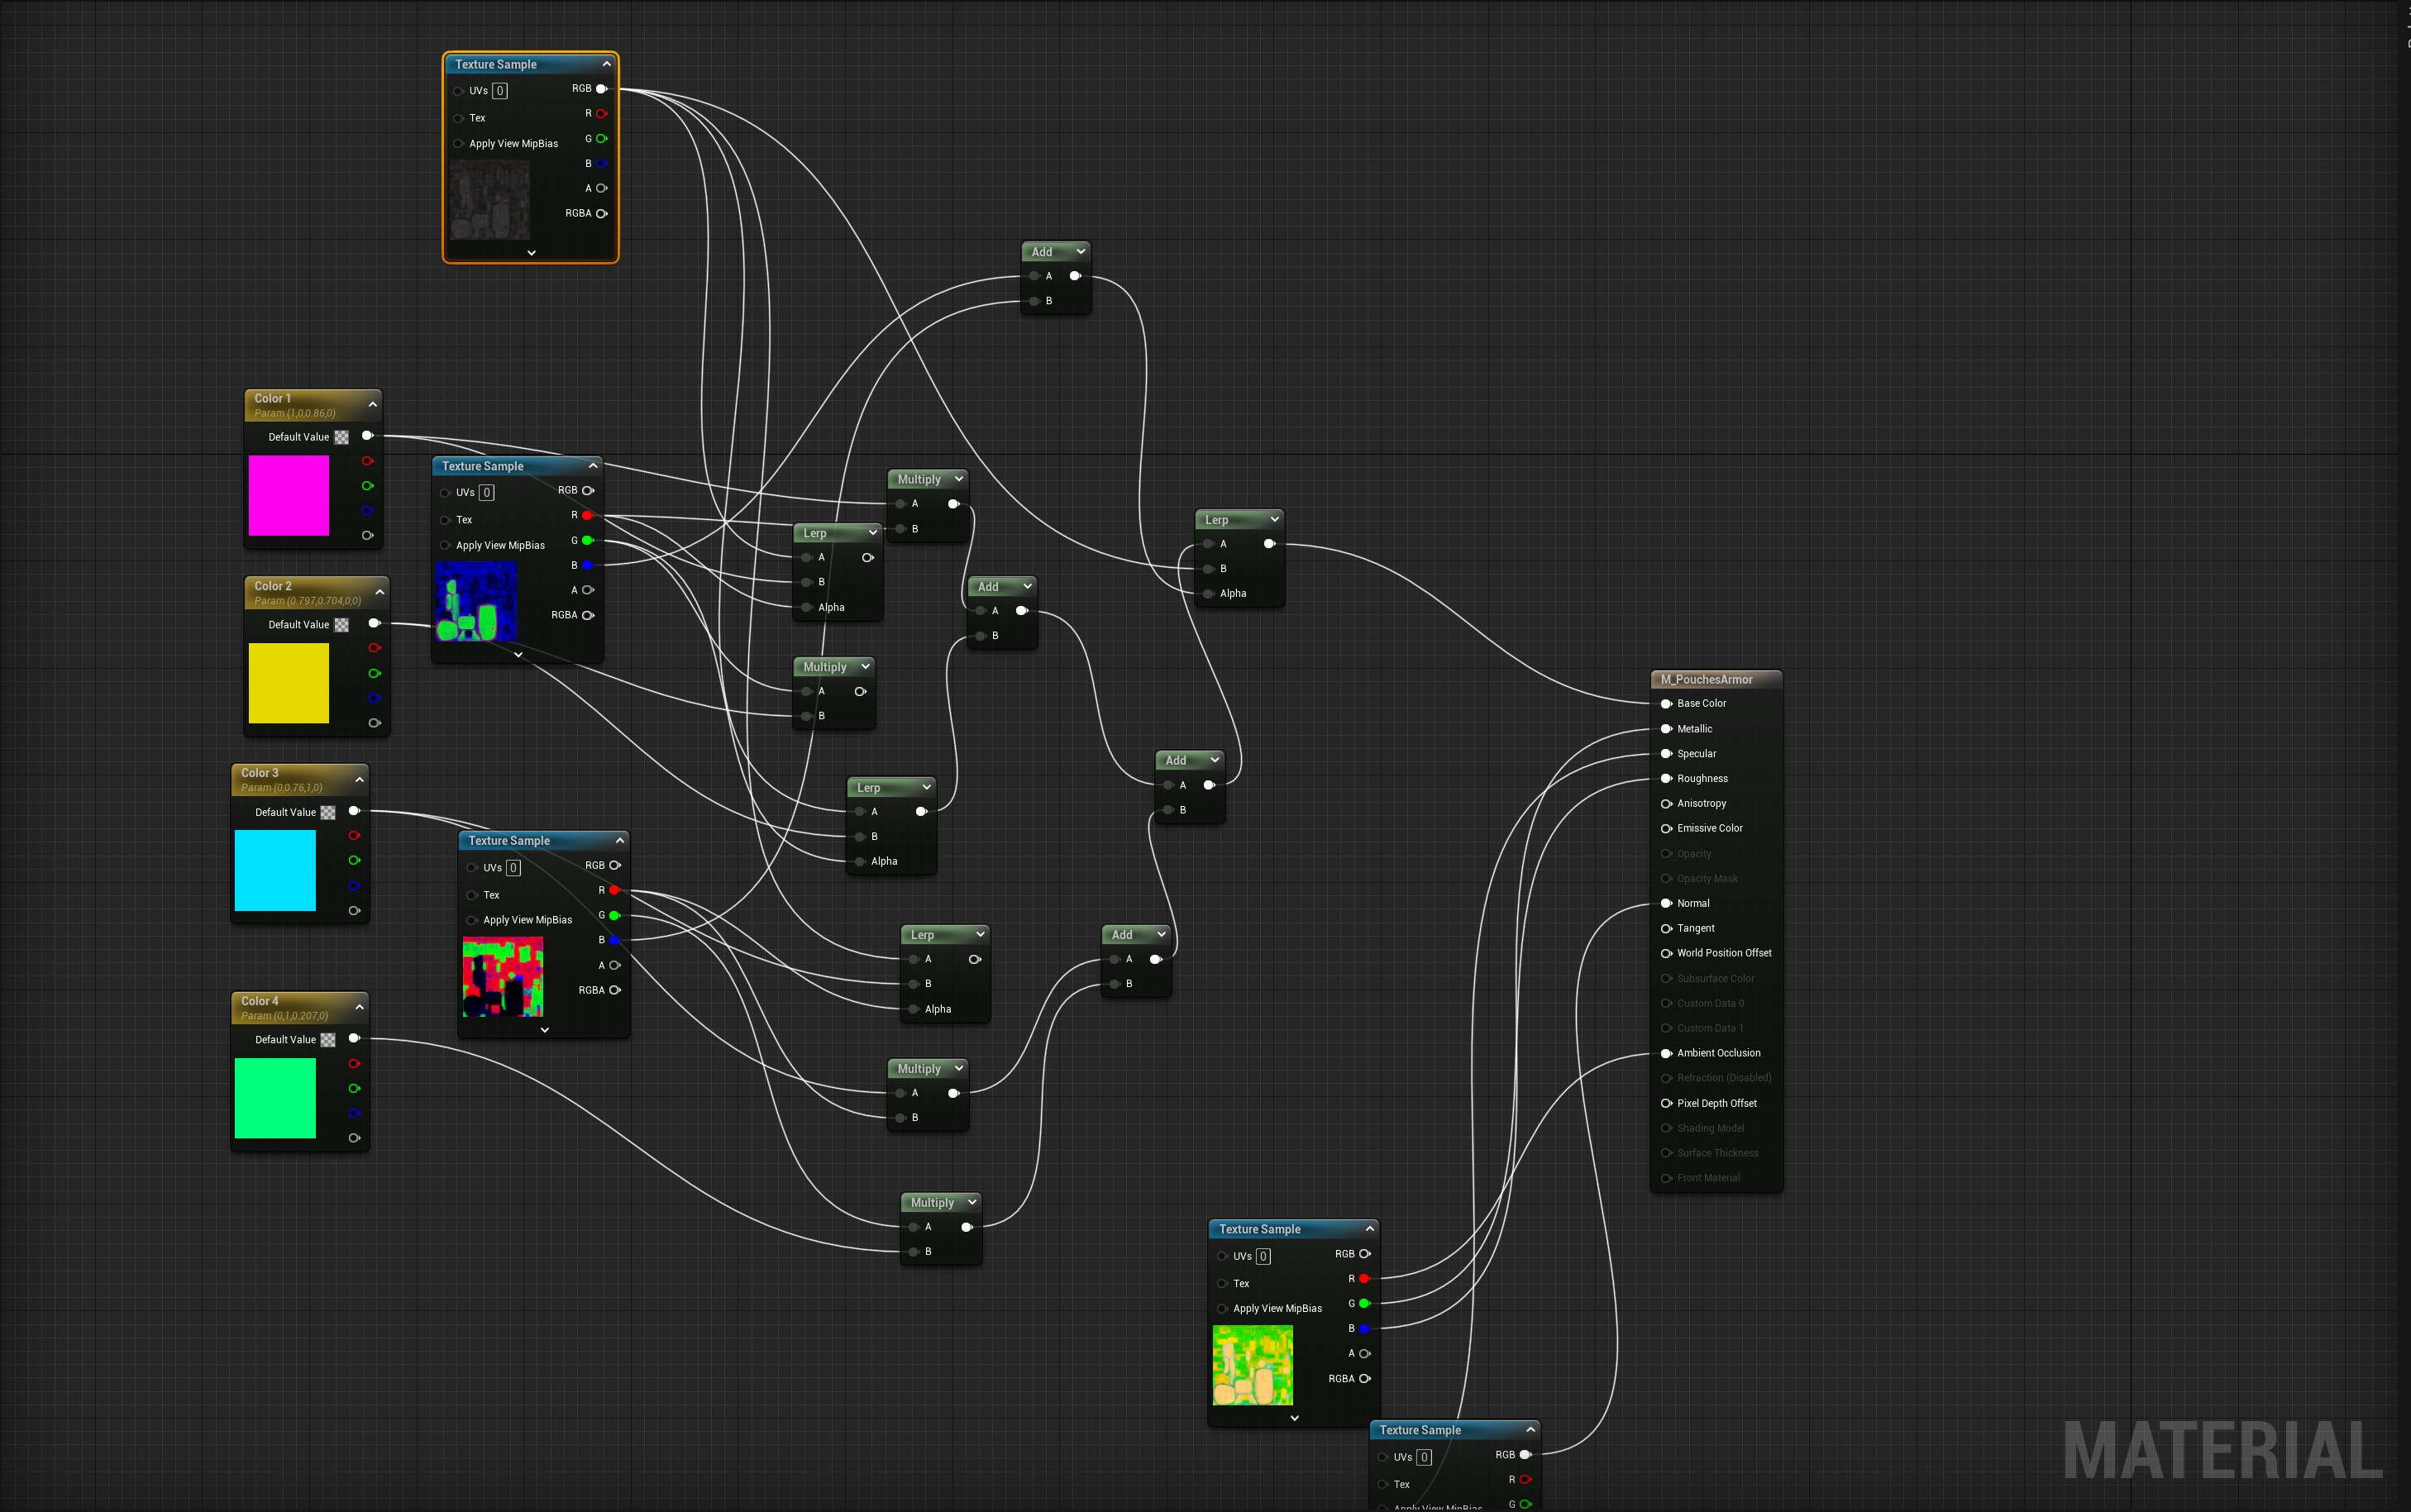Viewport: 2411px width, 1512px height.
Task: Click the yellow-green texture preview thumbnail
Action: point(1252,1364)
